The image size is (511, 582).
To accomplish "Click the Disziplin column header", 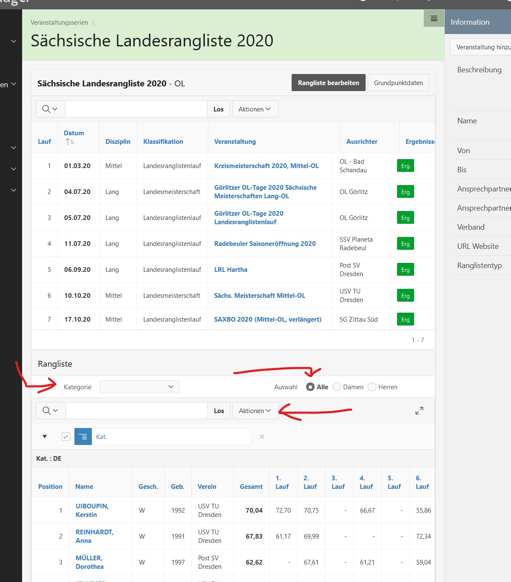I will (x=118, y=142).
